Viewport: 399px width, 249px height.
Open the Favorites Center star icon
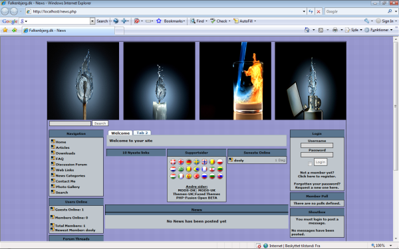[x=5, y=30]
